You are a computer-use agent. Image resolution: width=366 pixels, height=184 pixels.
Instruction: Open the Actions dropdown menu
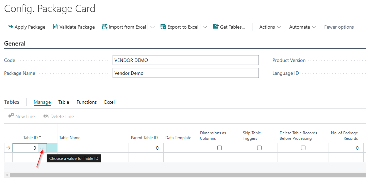pyautogui.click(x=270, y=27)
